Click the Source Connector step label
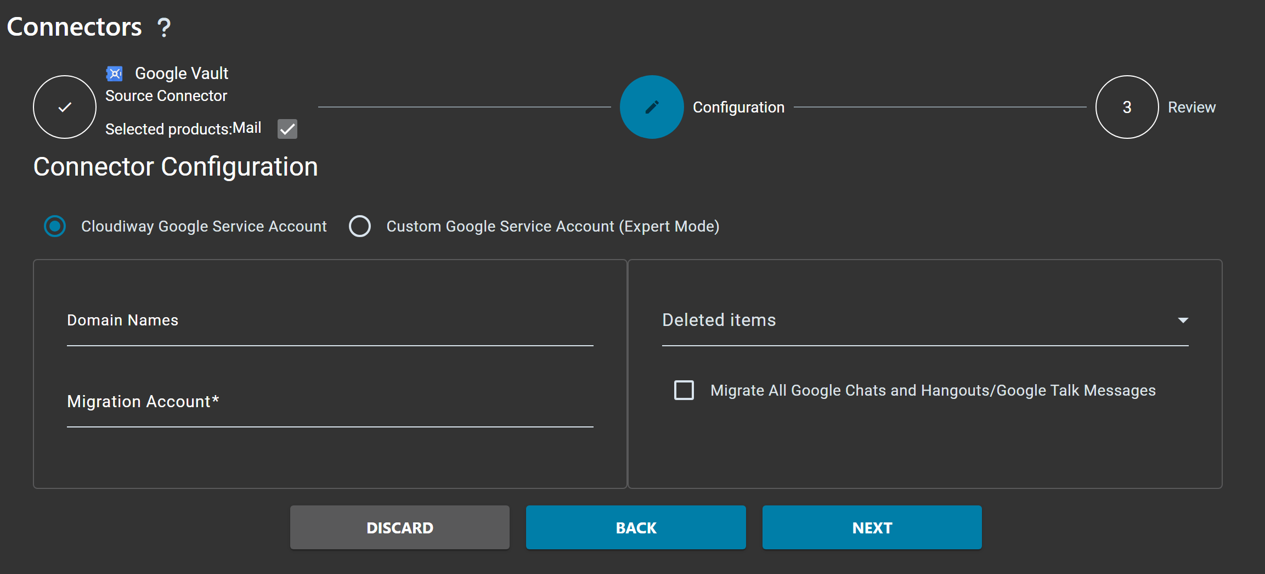The image size is (1265, 574). [166, 96]
